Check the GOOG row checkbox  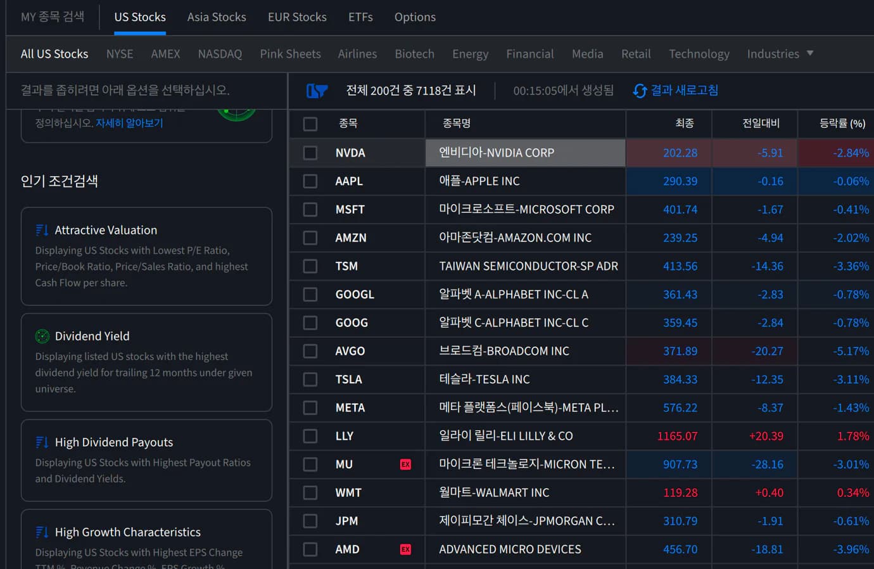(x=310, y=323)
